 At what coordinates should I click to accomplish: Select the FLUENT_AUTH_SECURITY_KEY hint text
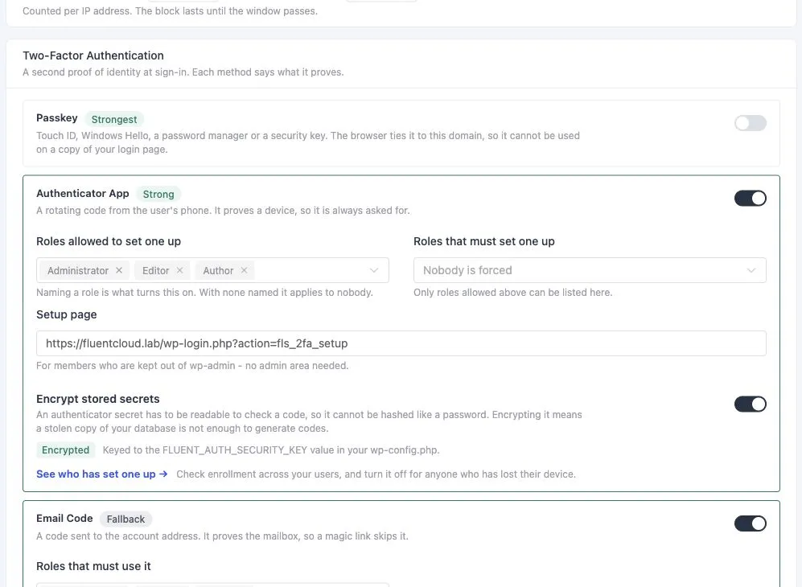(x=271, y=450)
